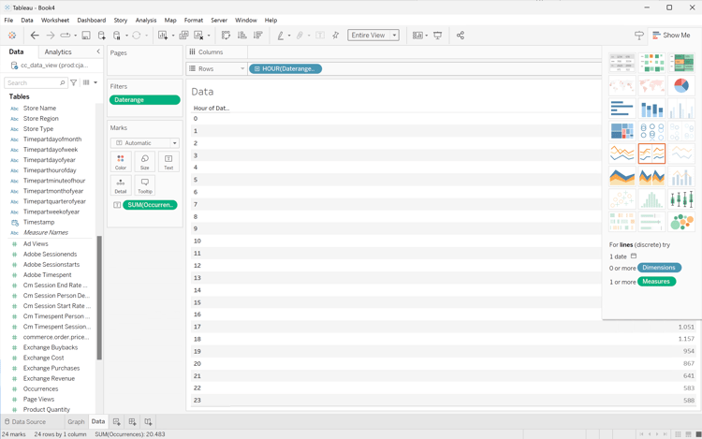Toggle the Show Me panel button
Image resolution: width=702 pixels, height=439 pixels.
[x=671, y=35]
